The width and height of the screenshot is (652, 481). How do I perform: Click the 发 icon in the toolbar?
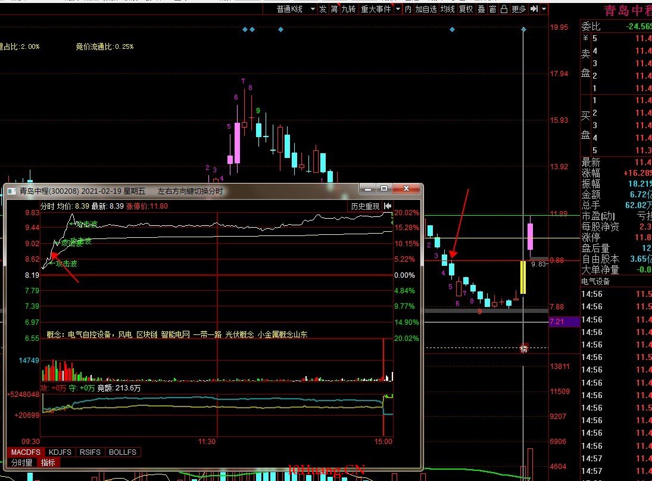coord(323,9)
